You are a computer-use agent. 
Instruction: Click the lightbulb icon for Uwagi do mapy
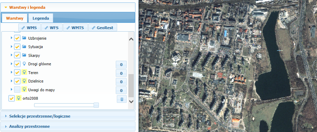click(x=24, y=90)
